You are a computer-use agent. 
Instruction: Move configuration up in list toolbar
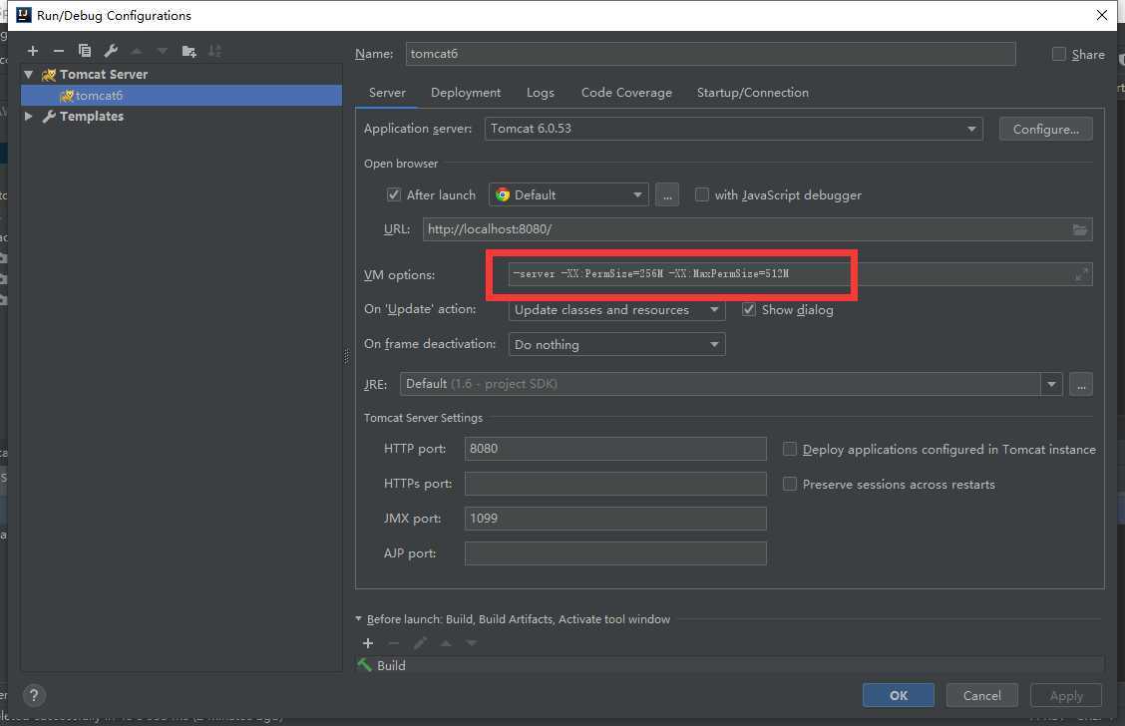tap(137, 51)
